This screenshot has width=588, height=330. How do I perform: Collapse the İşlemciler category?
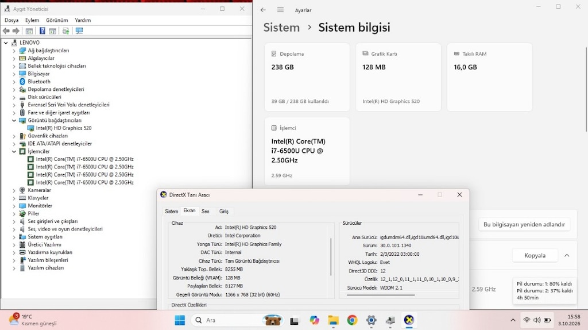click(14, 152)
